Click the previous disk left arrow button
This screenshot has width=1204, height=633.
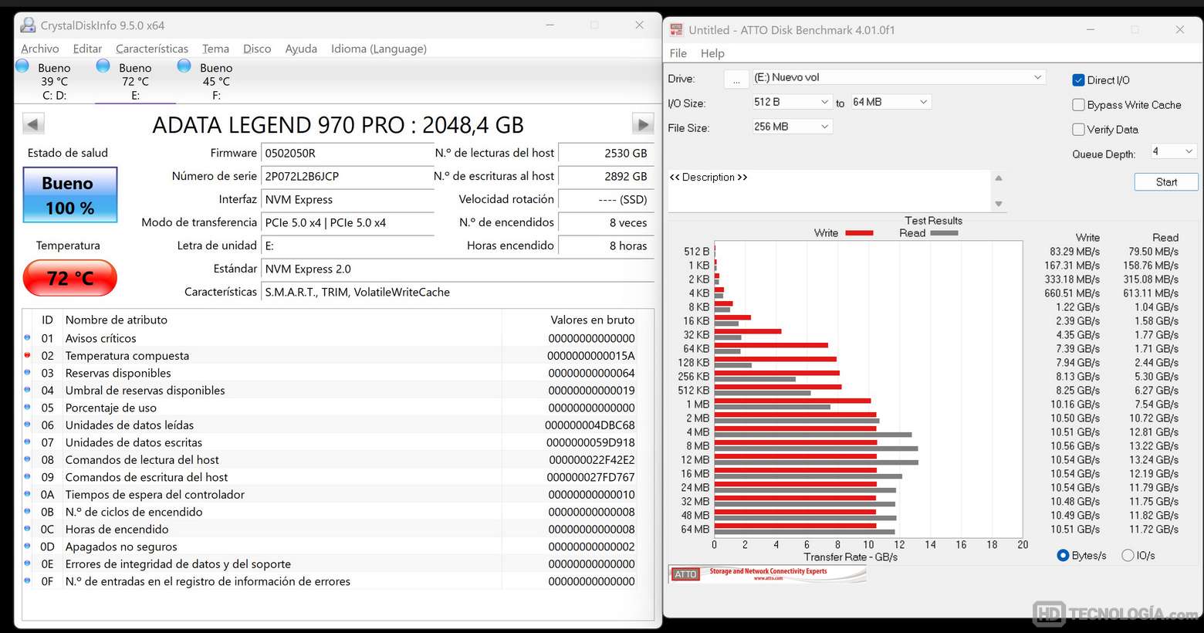click(x=33, y=124)
